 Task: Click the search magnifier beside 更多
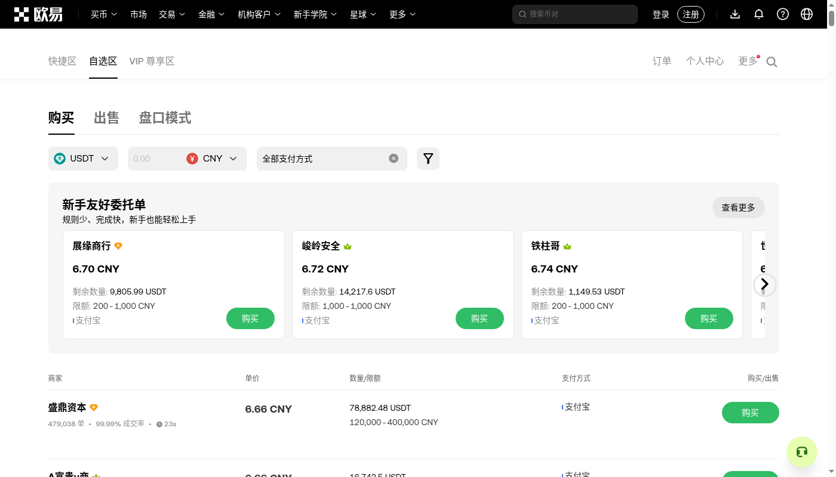pyautogui.click(x=772, y=62)
